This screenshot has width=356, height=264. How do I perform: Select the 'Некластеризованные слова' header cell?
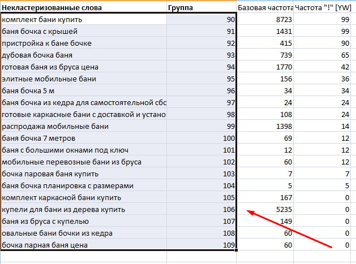pos(84,7)
